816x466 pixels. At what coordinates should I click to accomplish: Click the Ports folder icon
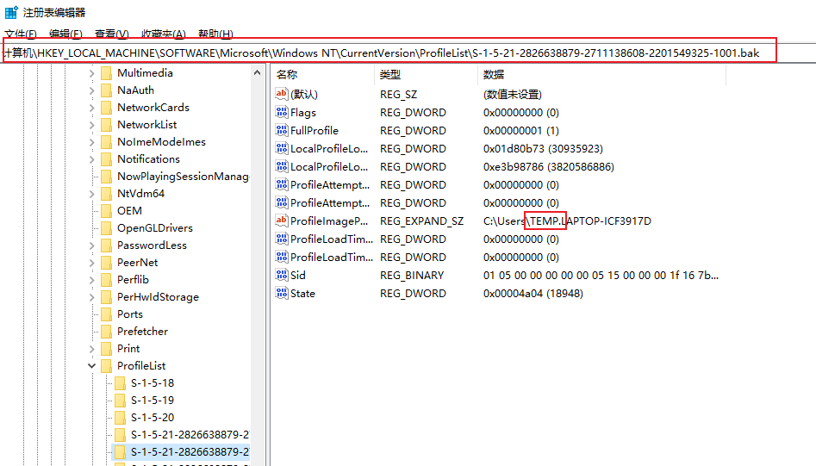coord(106,314)
